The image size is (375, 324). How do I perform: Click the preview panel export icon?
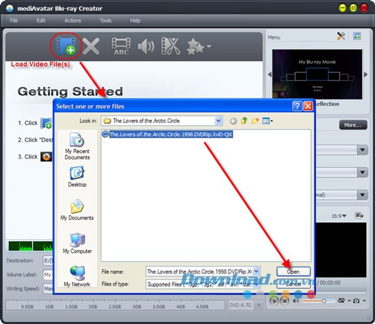click(359, 215)
